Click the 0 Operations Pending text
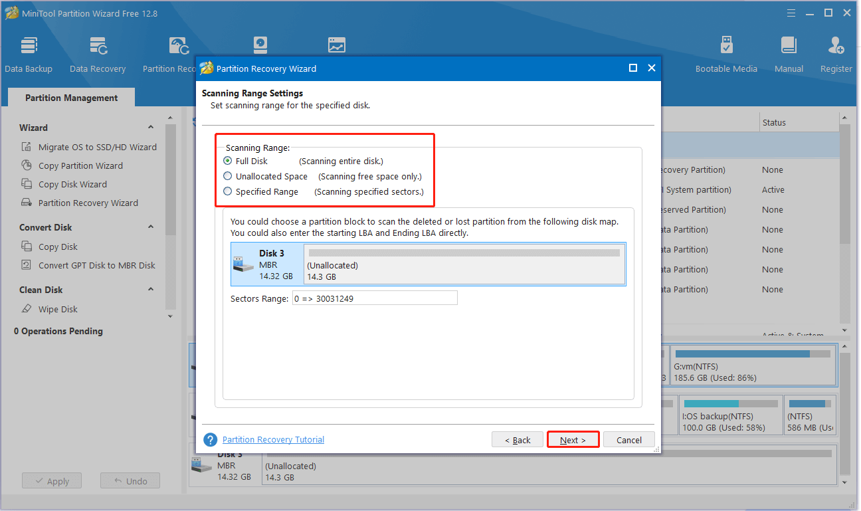Viewport: 861px width, 511px height. pos(58,331)
